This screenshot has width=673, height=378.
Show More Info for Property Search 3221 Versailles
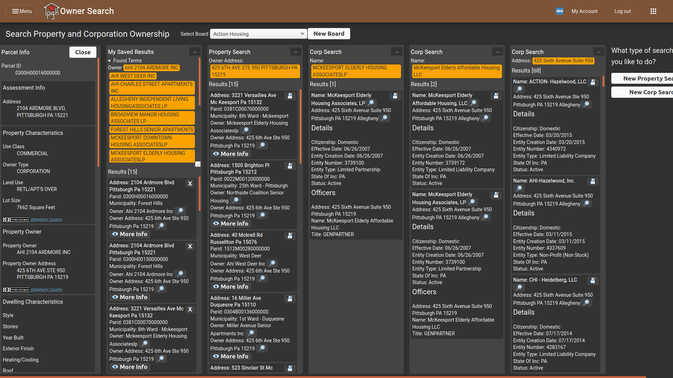[x=231, y=154]
